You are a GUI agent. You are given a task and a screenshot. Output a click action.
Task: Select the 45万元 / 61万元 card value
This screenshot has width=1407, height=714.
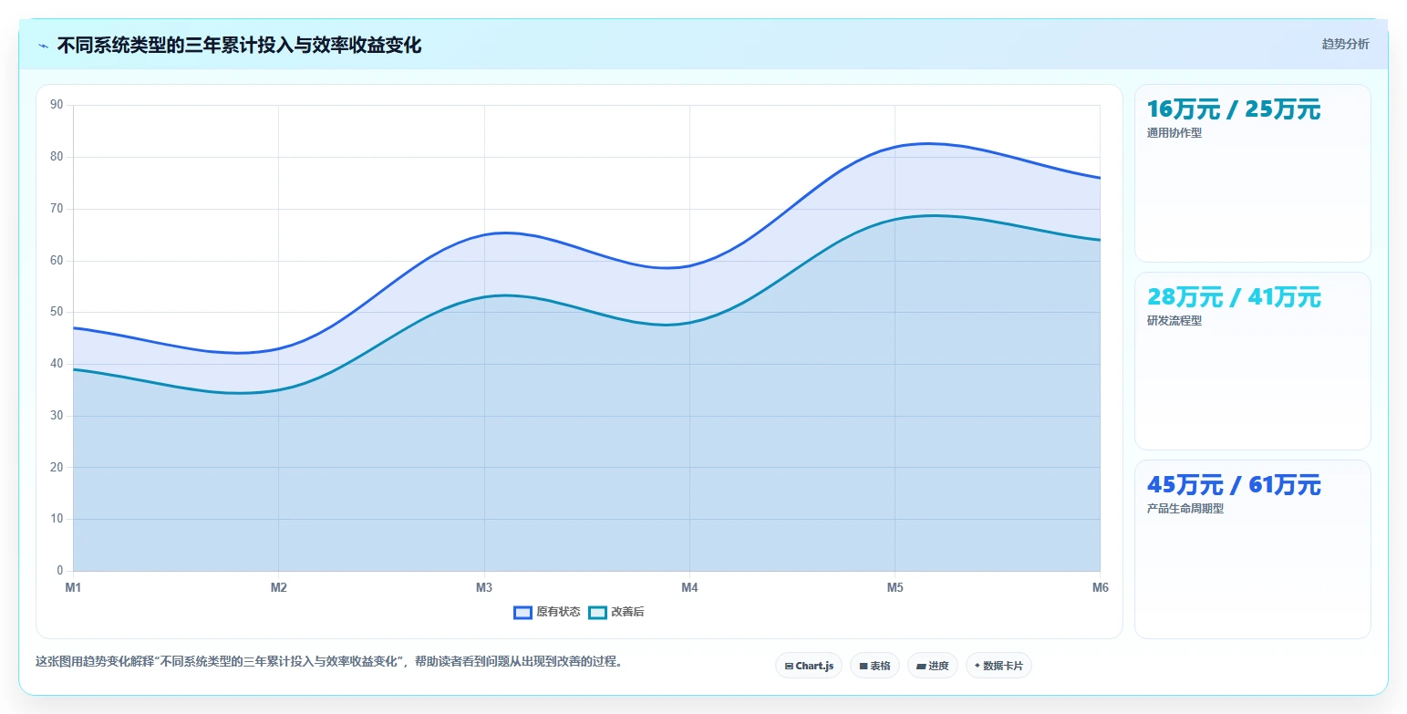[1234, 485]
